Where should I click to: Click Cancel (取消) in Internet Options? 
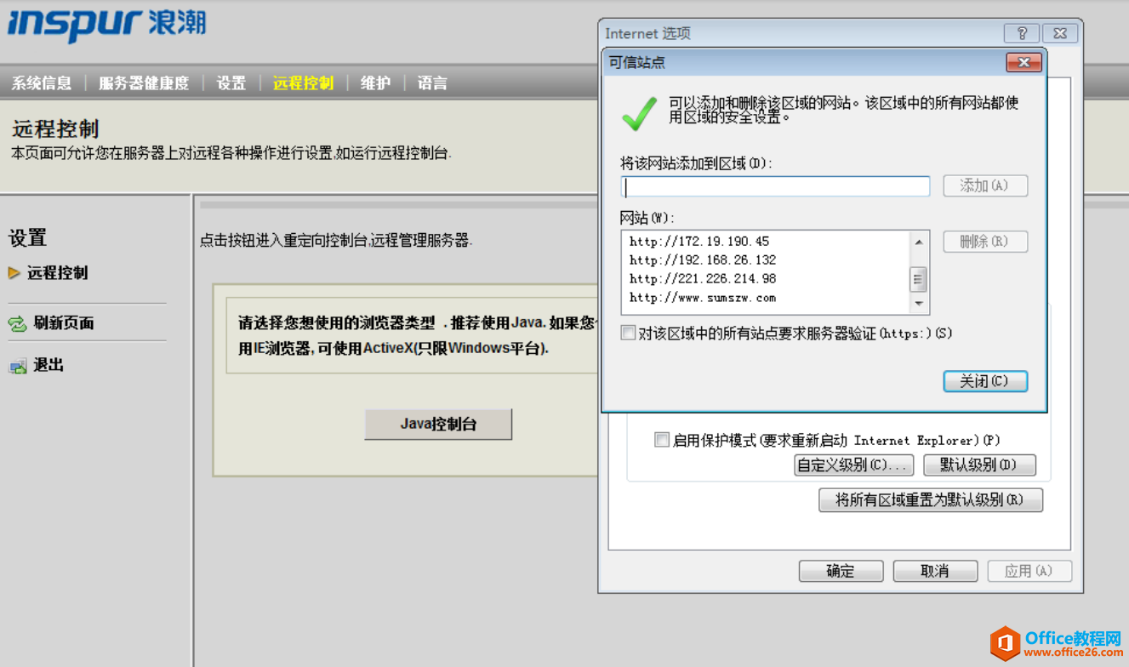coord(935,571)
